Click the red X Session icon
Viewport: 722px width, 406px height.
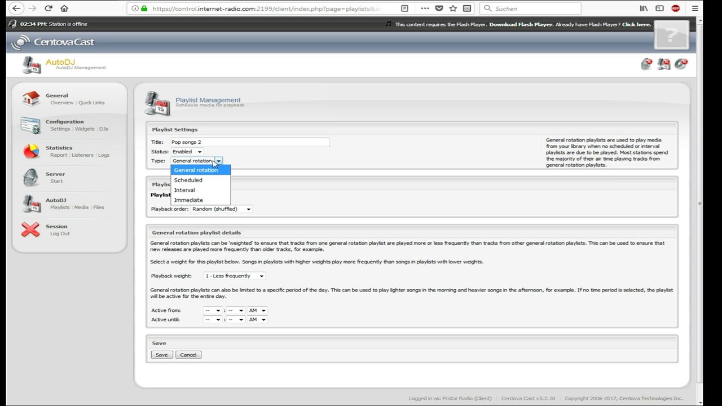(30, 230)
